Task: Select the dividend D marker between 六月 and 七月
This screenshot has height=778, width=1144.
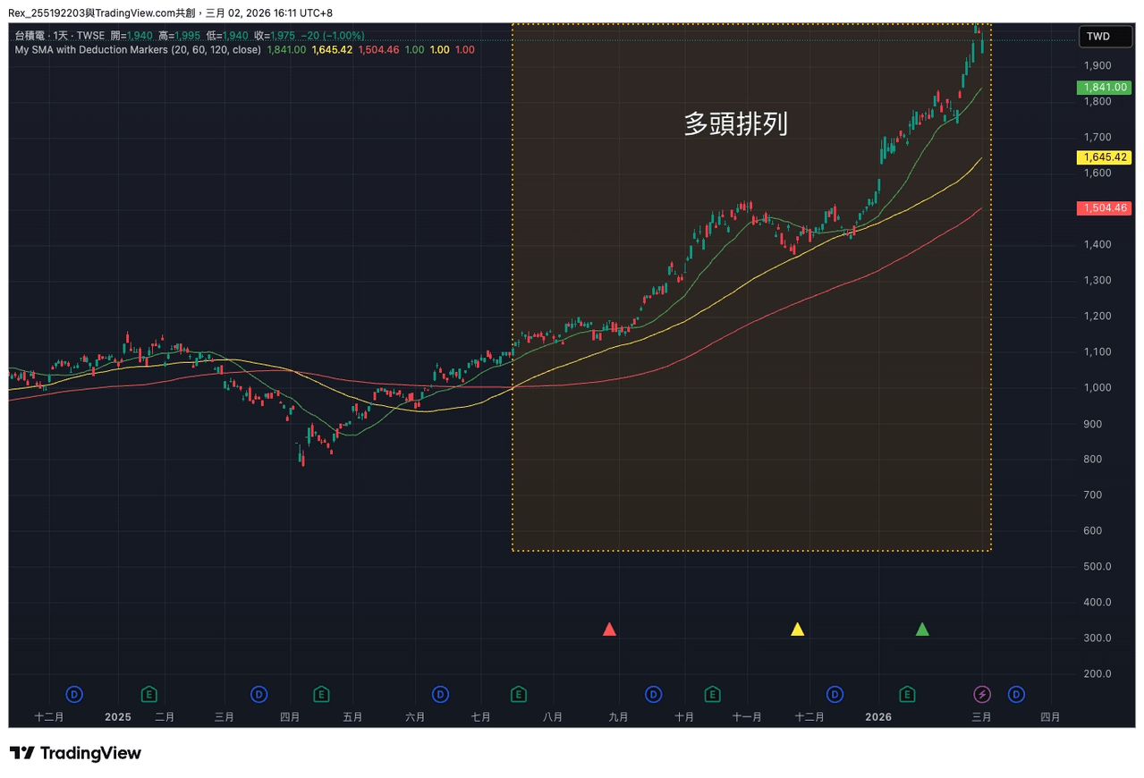Action: (x=440, y=694)
